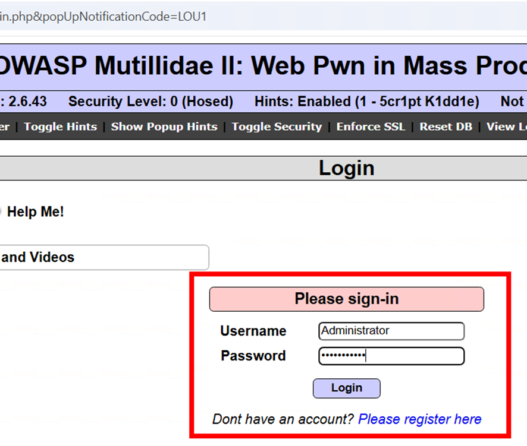This screenshot has width=527, height=446.
Task: Click the 'Dont have an account?' text
Action: tap(283, 419)
